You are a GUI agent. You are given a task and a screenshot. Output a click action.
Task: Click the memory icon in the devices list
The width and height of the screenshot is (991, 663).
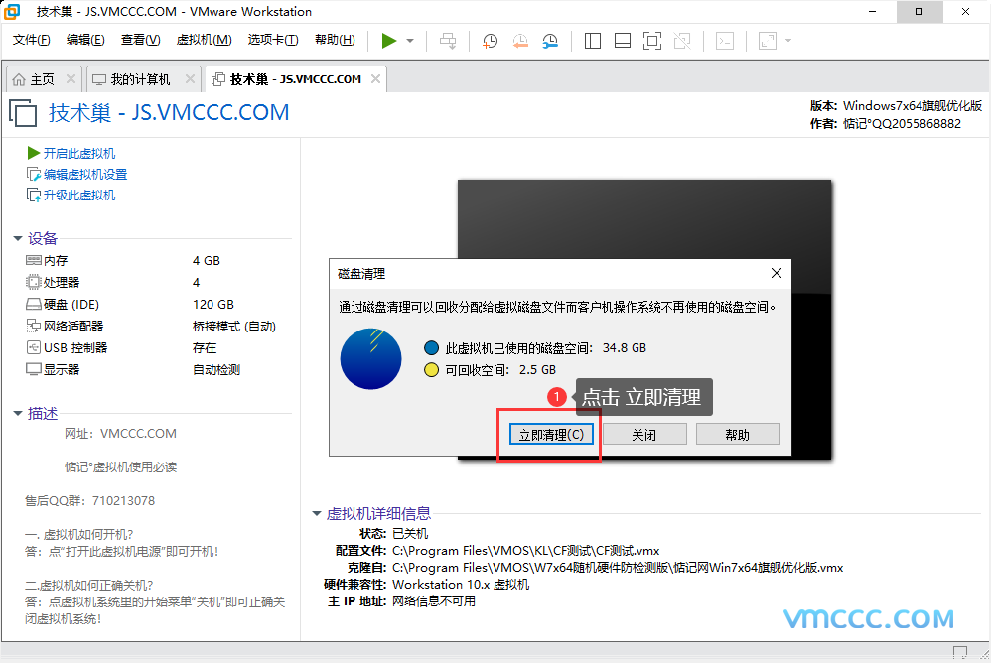pyautogui.click(x=34, y=260)
